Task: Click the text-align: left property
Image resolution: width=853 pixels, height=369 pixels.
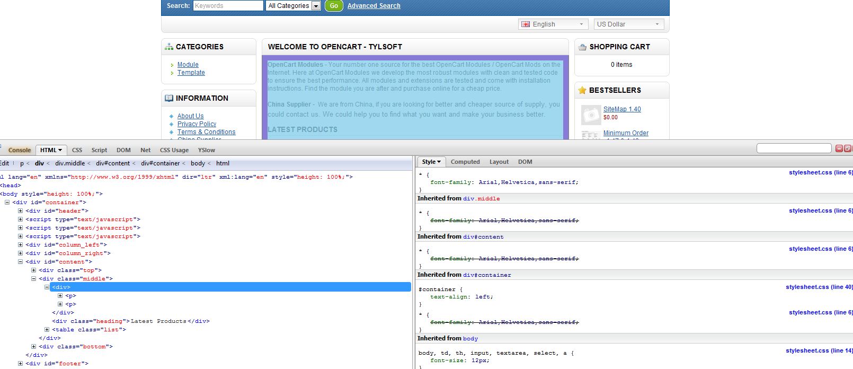Action: coord(461,297)
